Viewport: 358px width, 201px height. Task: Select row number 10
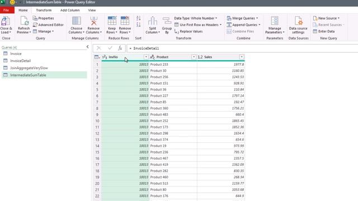point(97,121)
